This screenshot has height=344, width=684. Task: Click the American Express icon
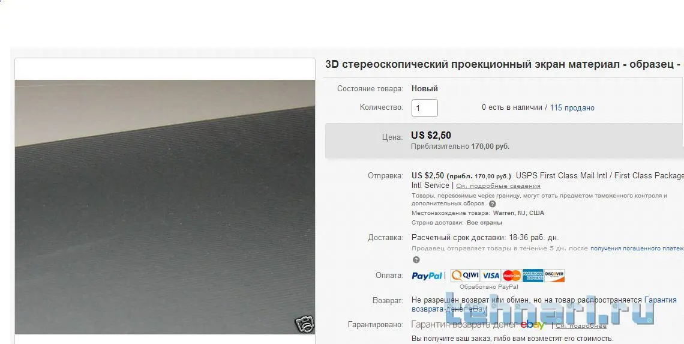point(533,276)
